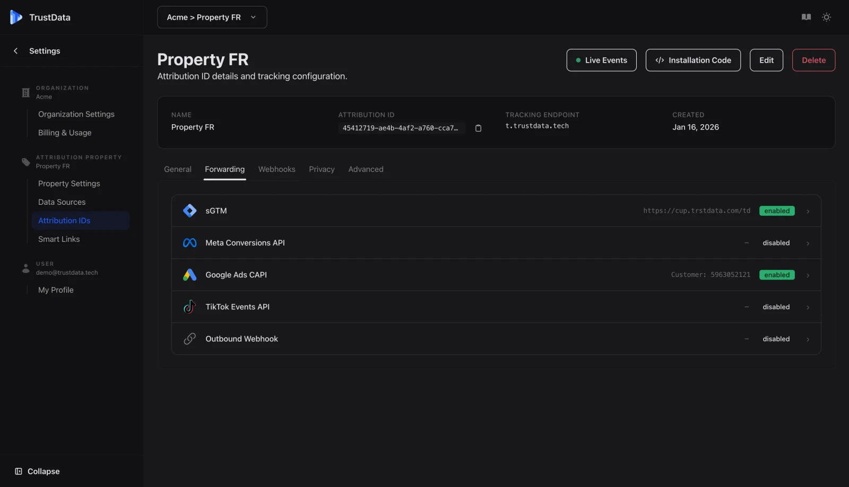
Task: Open the Webhooks tab
Action: pos(276,169)
